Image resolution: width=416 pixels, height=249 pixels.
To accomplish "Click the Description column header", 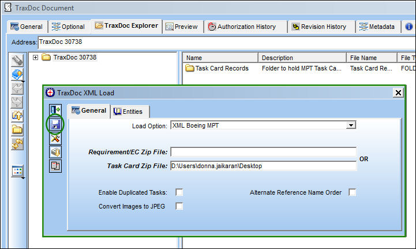I will (302, 58).
